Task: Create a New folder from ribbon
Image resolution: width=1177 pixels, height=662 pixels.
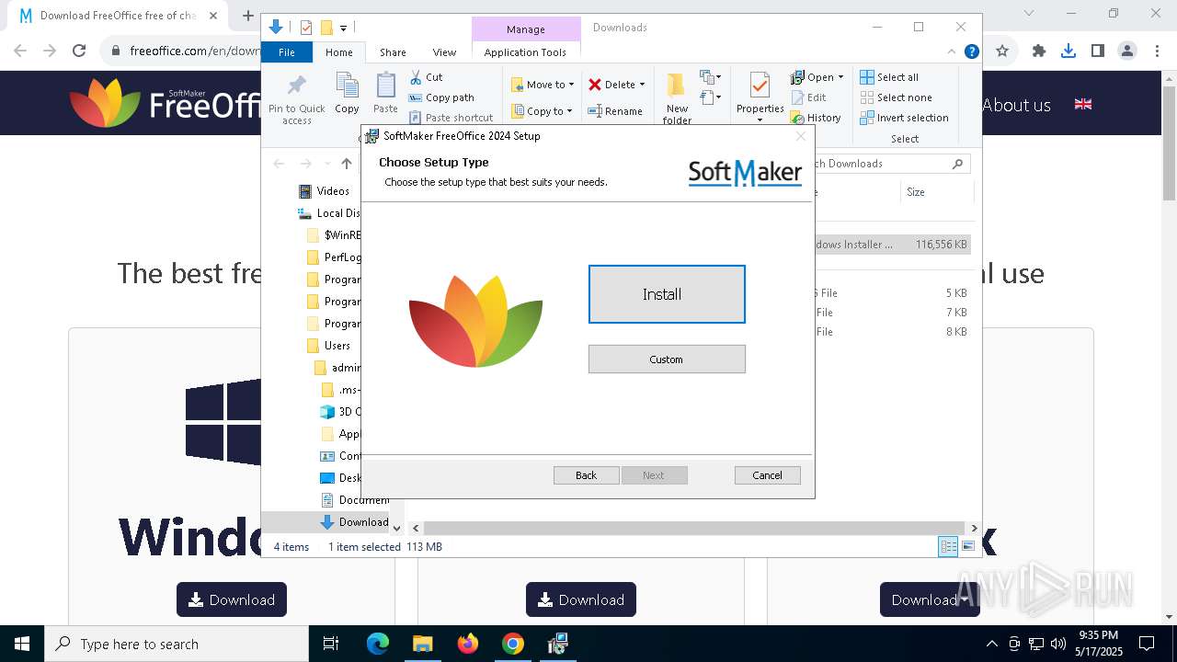Action: (x=677, y=98)
